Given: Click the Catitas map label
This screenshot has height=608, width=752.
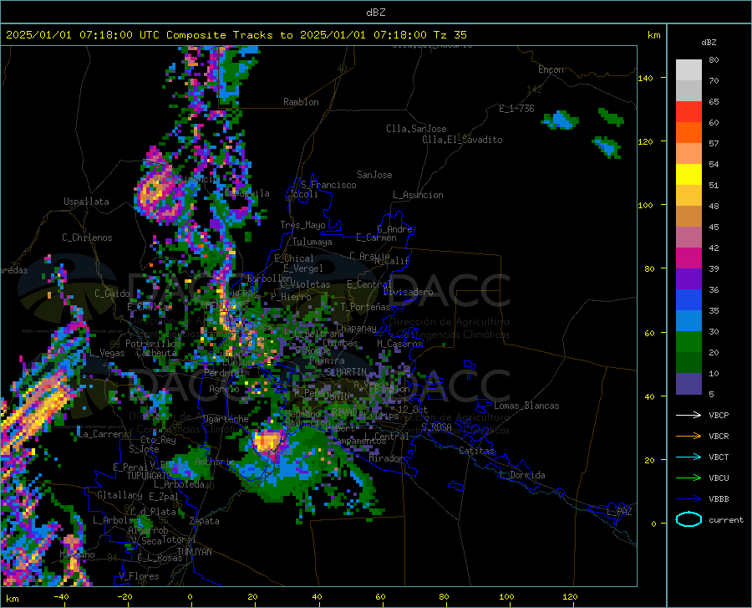Looking at the screenshot, I should [x=476, y=451].
